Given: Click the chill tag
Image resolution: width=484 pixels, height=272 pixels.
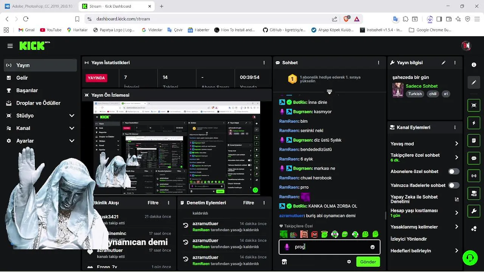Looking at the screenshot, I should (433, 94).
